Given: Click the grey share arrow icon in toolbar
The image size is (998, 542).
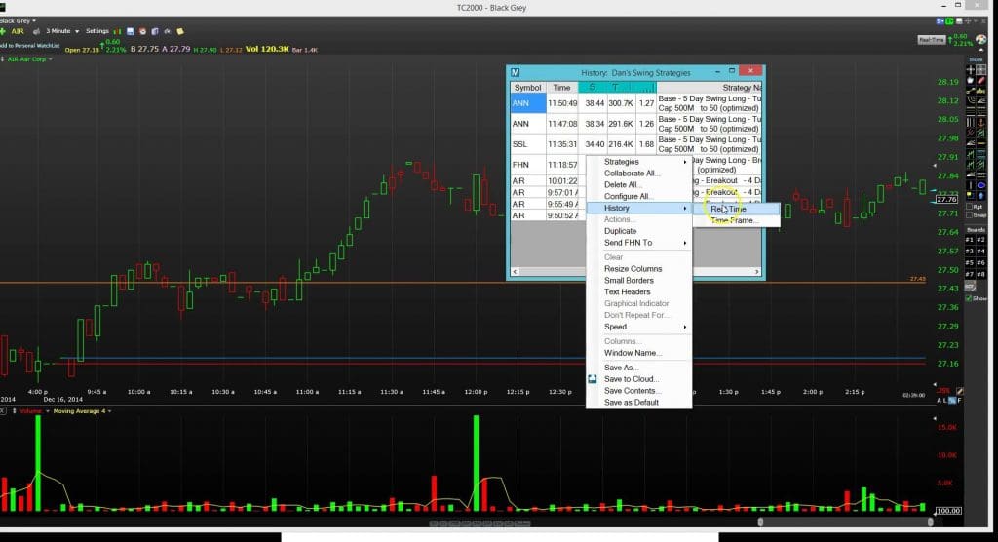Looking at the screenshot, I should (168, 31).
